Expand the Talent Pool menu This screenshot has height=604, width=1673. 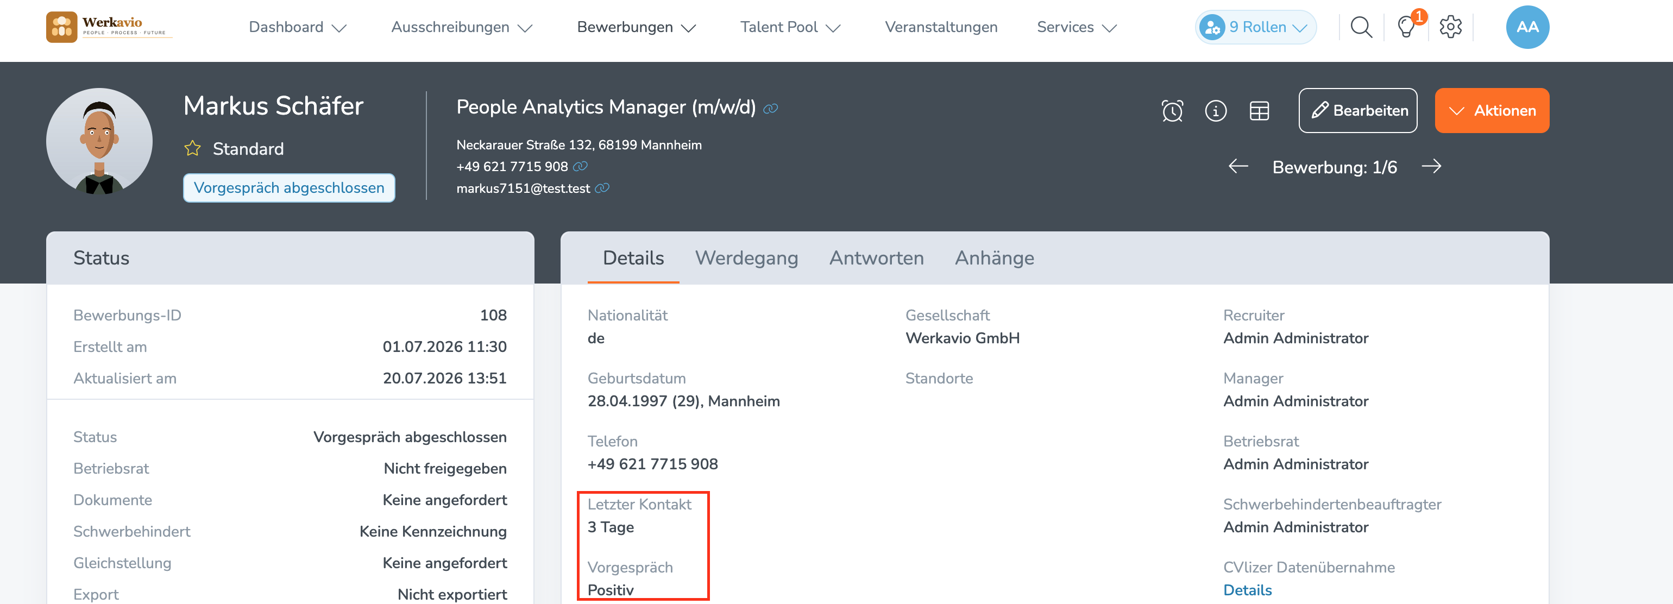pos(790,27)
